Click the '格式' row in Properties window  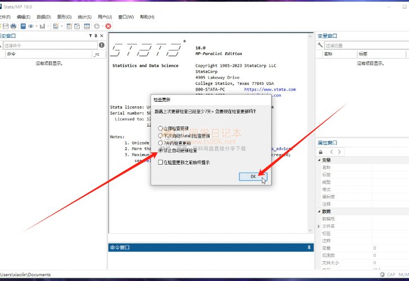click(x=362, y=189)
